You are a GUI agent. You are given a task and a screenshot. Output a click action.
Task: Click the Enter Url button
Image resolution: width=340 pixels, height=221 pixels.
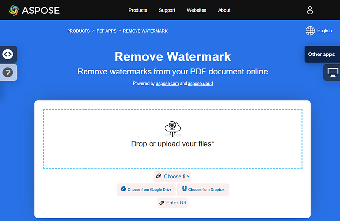pos(172,203)
